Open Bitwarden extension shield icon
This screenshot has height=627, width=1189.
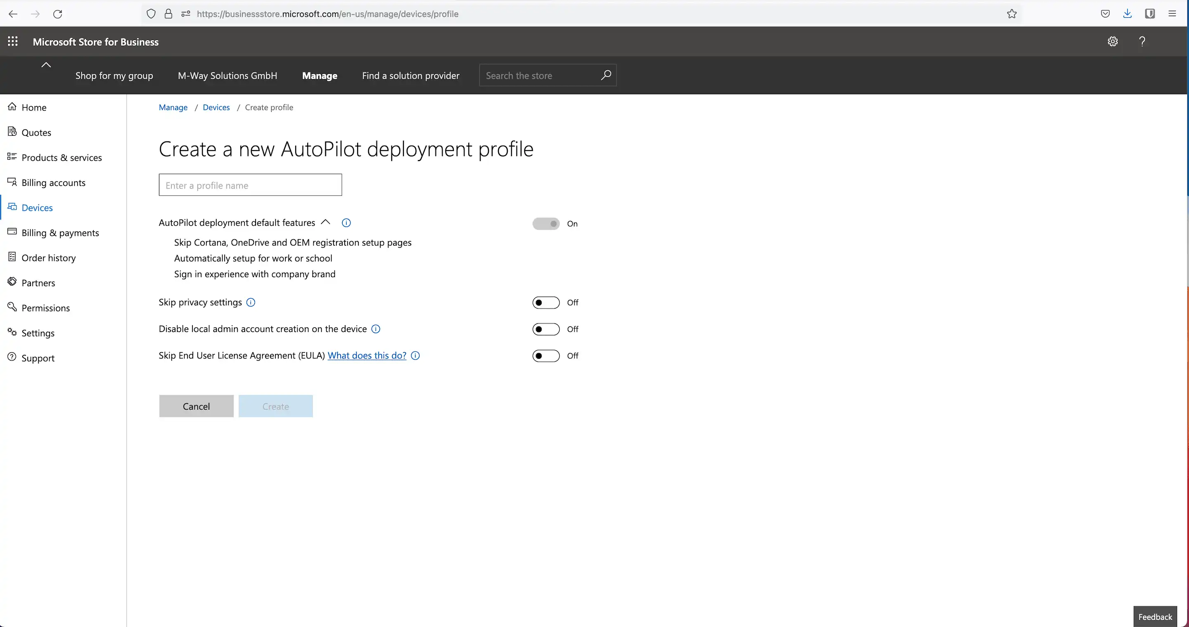pyautogui.click(x=1150, y=14)
